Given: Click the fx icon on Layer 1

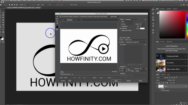Looking at the screenshot, I should tap(186, 86).
